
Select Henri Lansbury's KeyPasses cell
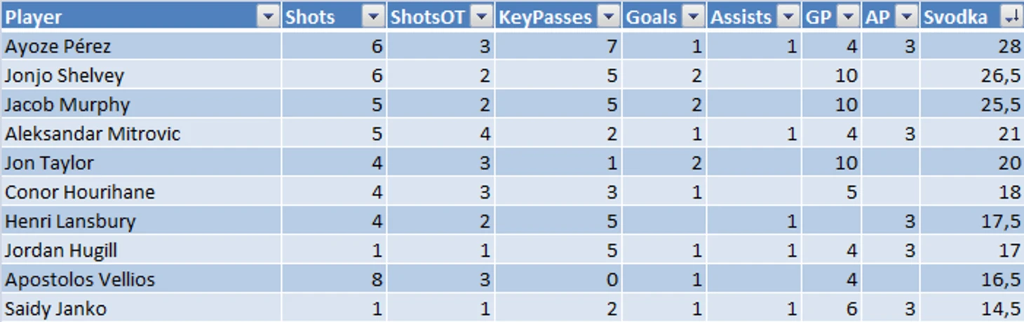pos(559,220)
